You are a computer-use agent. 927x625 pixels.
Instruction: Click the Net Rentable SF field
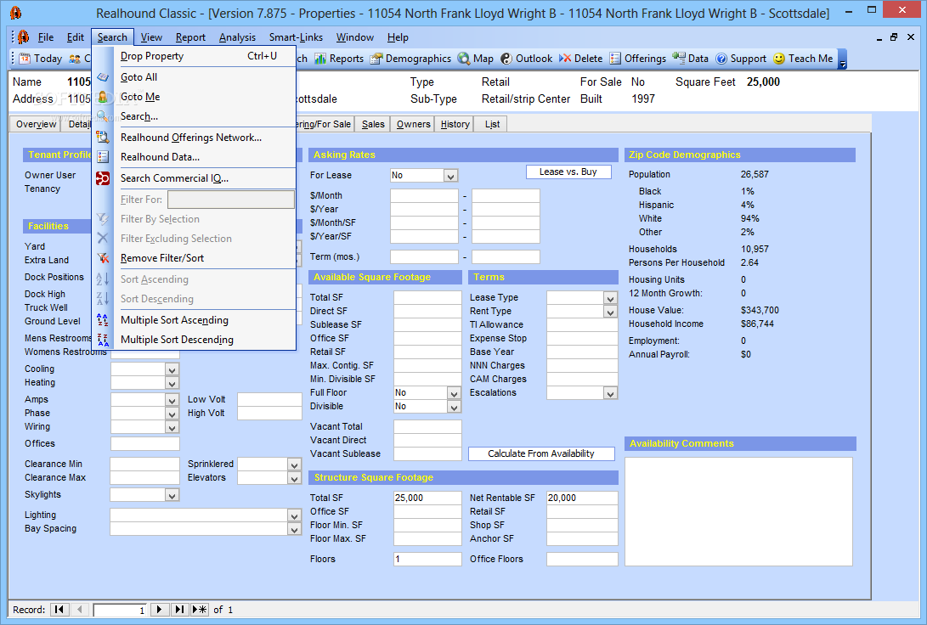click(582, 498)
